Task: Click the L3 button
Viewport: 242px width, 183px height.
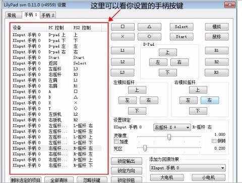Action: point(123,72)
